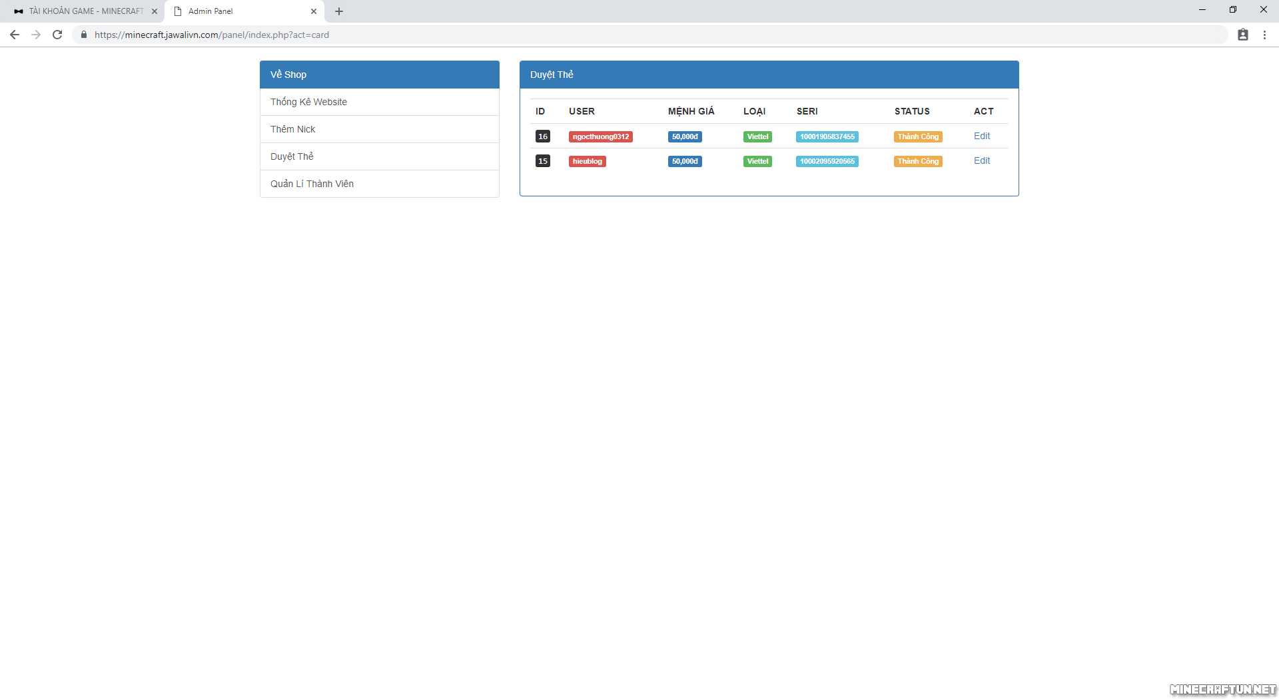Reload the current page
Viewport: 1279px width, 699px height.
click(57, 35)
